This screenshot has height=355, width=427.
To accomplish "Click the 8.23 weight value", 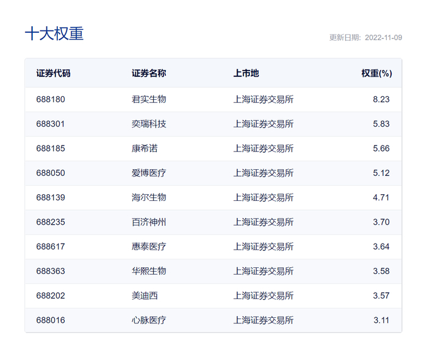I will [x=381, y=99].
